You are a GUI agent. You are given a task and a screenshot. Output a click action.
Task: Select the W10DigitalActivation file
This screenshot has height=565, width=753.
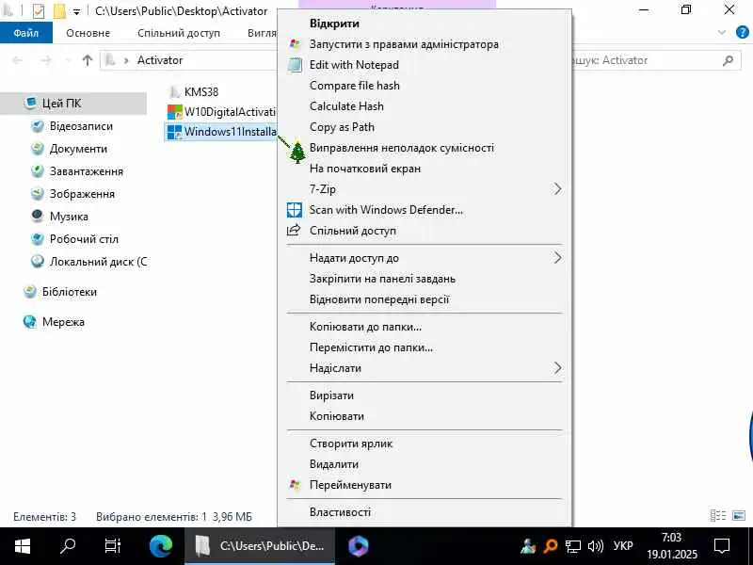click(x=221, y=112)
